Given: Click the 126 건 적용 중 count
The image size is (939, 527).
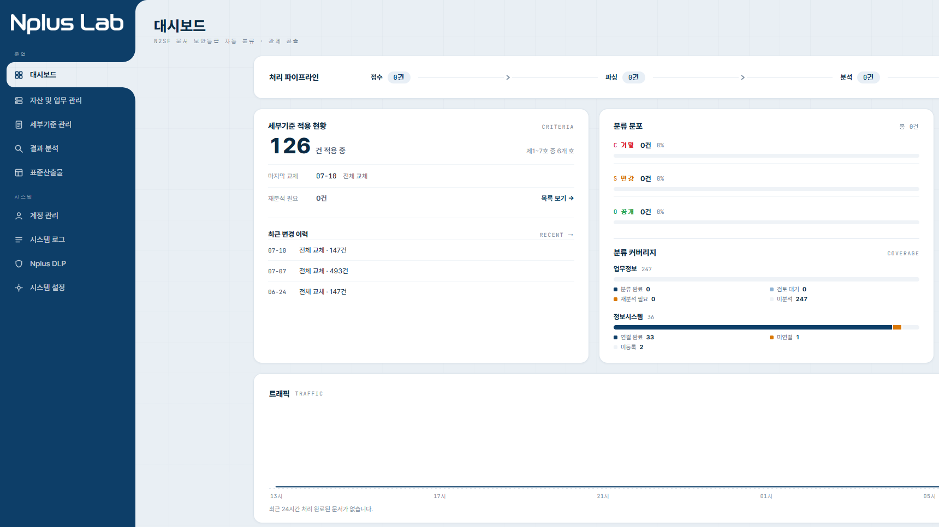Looking at the screenshot, I should coord(308,146).
